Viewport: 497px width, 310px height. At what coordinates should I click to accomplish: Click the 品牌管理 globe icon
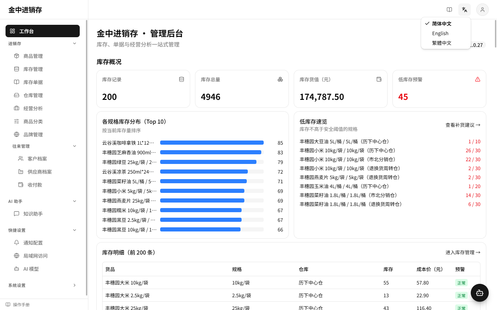[x=17, y=134]
